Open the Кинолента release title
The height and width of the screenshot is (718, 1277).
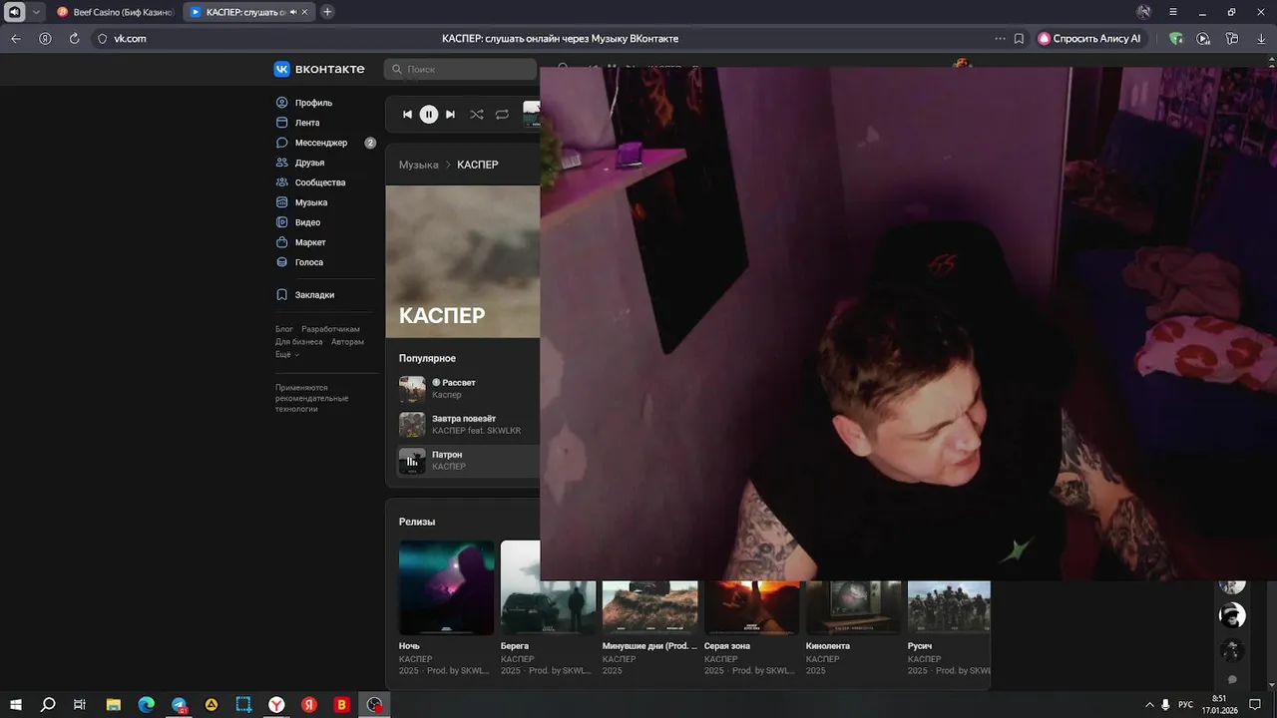coord(828,646)
